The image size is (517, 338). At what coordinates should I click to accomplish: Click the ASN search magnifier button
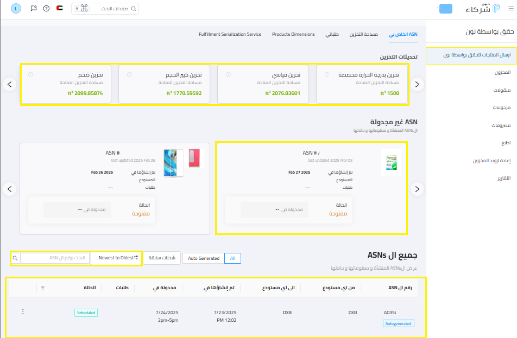pos(15,258)
